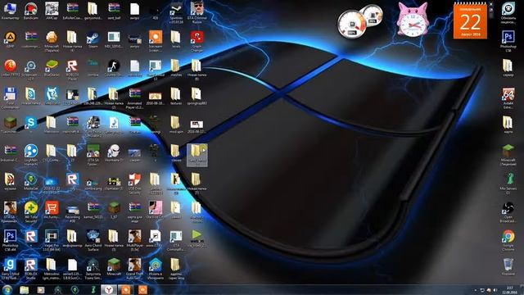Open the textures folder
Viewport: 524px width, 295px height.
click(176, 97)
